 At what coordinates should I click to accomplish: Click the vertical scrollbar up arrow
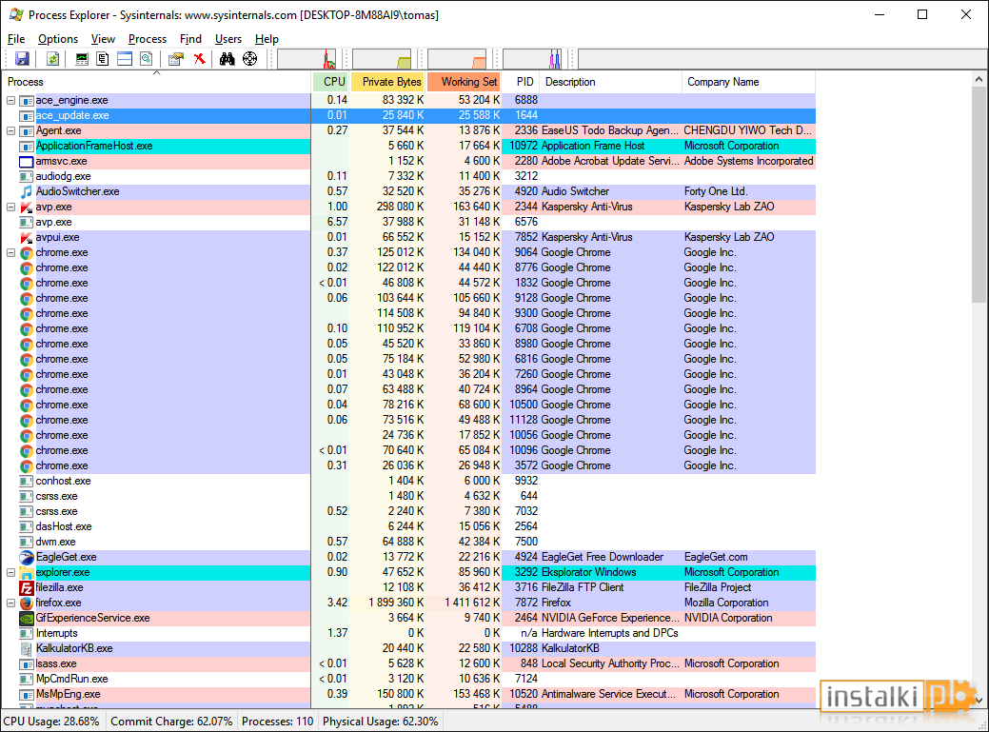coord(979,79)
